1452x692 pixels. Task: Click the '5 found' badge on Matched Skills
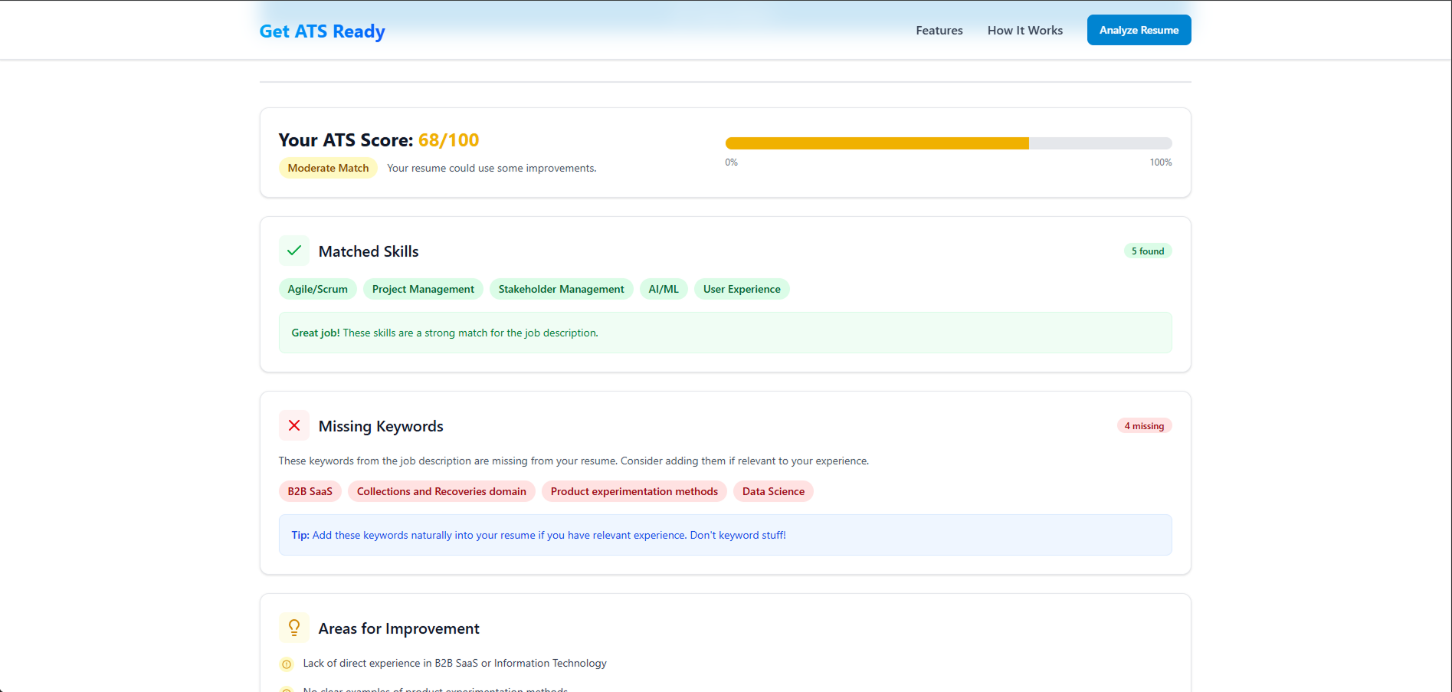click(x=1147, y=251)
